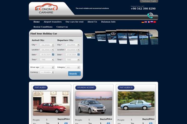Open the arrival date calendar picker

pos(53,55)
